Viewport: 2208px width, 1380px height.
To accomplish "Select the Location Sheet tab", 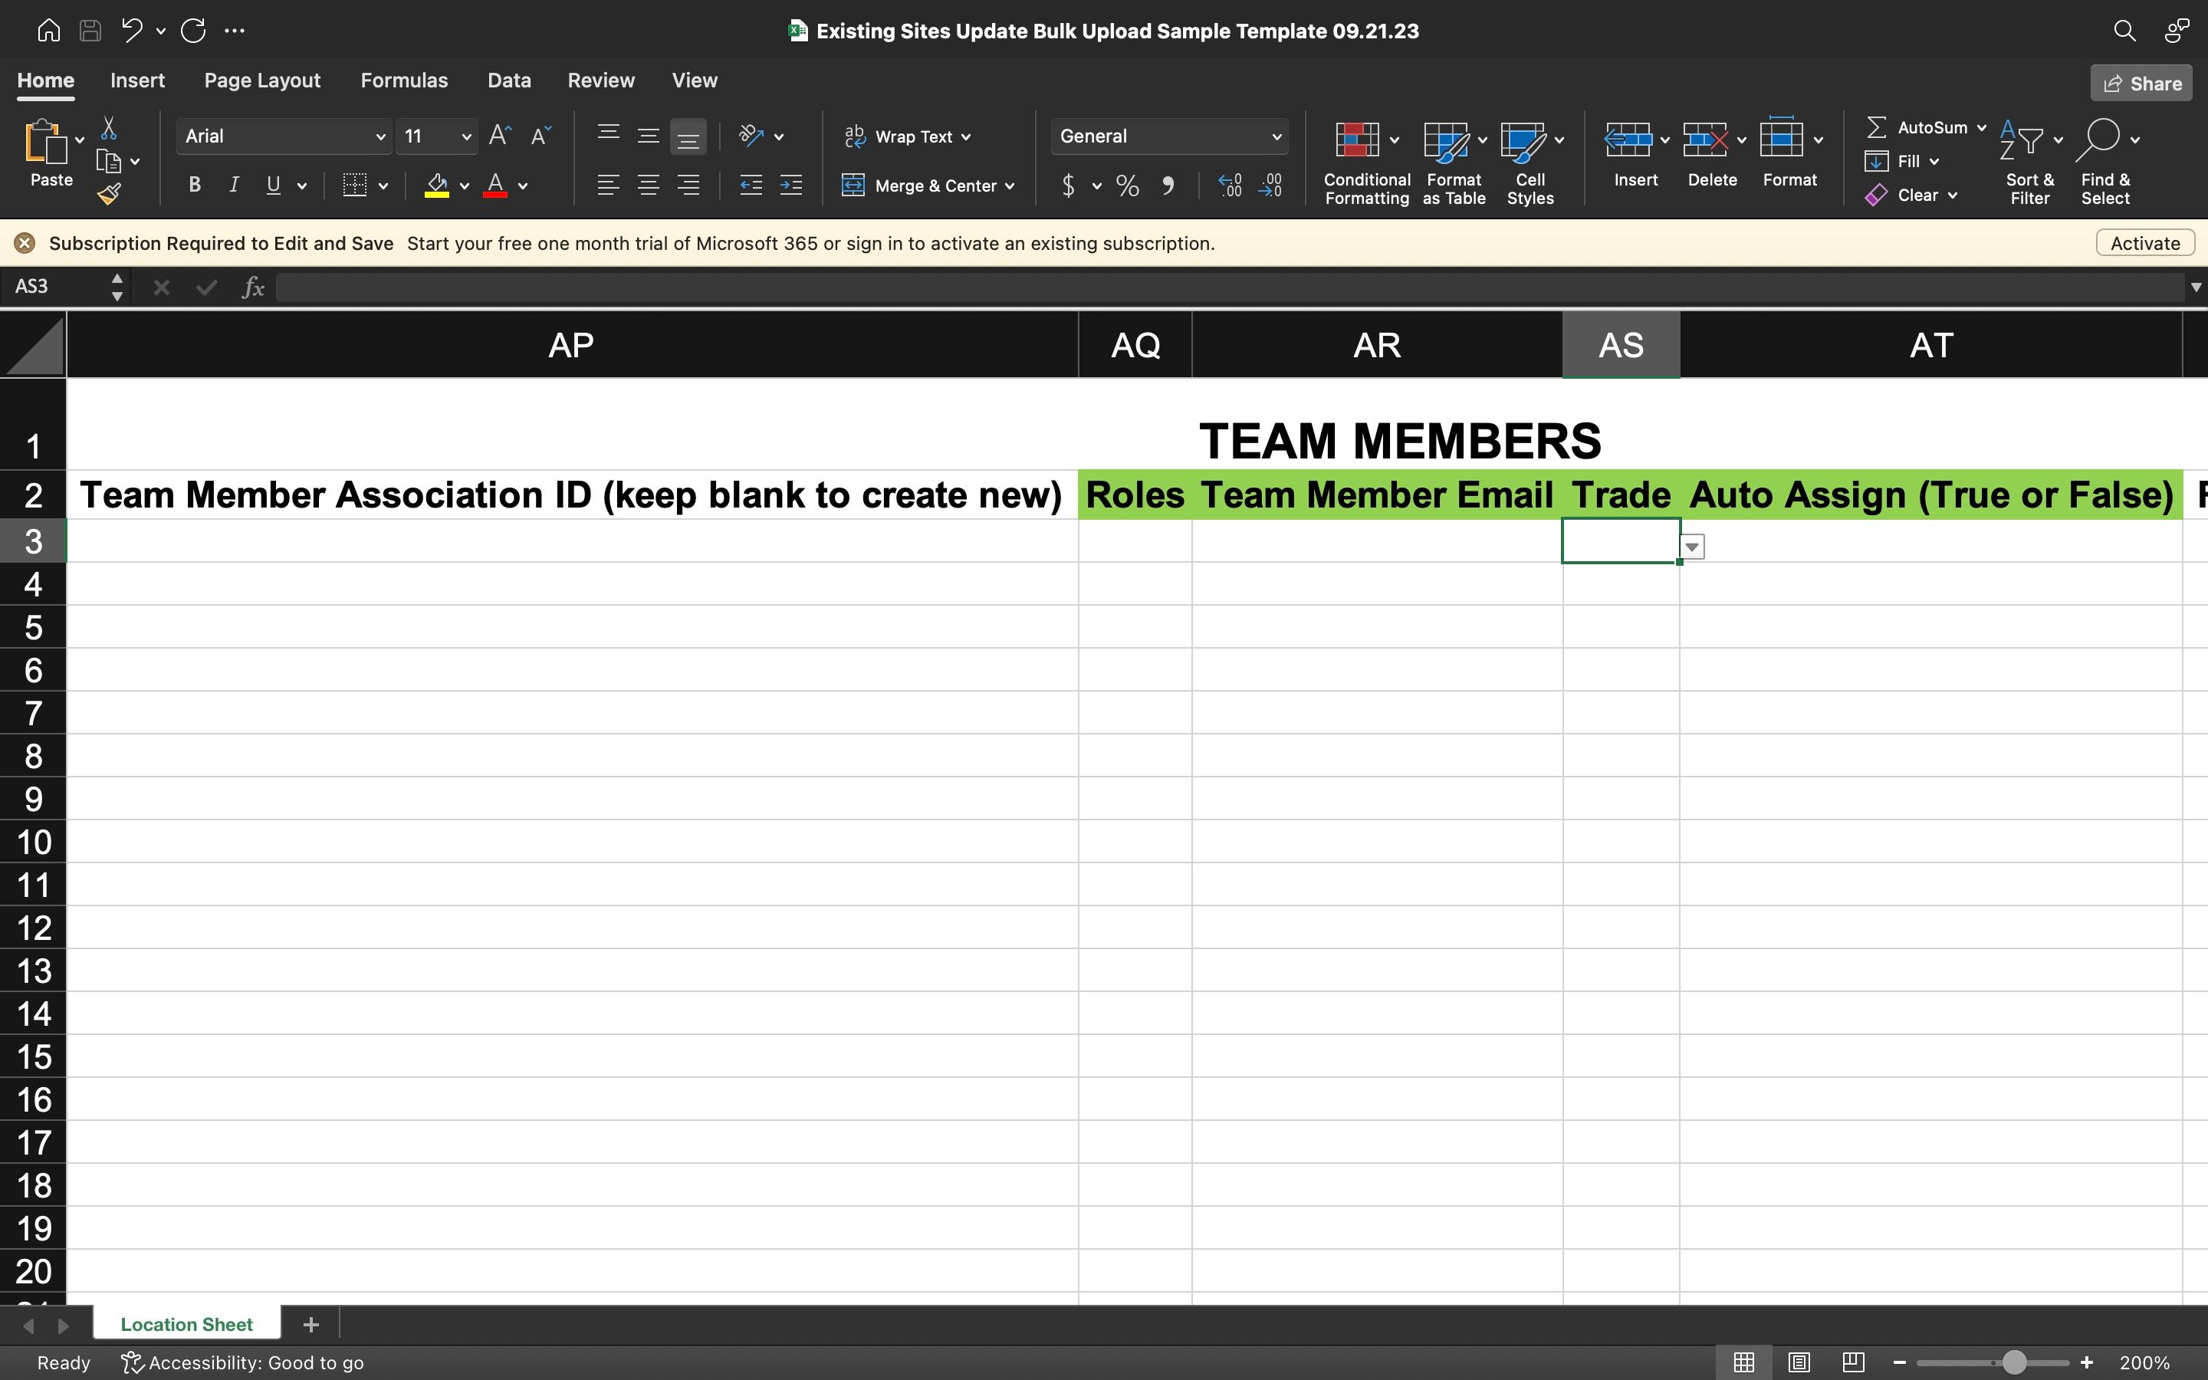I will 186,1324.
